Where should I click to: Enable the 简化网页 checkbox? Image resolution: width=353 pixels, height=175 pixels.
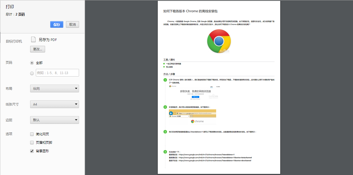pyautogui.click(x=32, y=134)
